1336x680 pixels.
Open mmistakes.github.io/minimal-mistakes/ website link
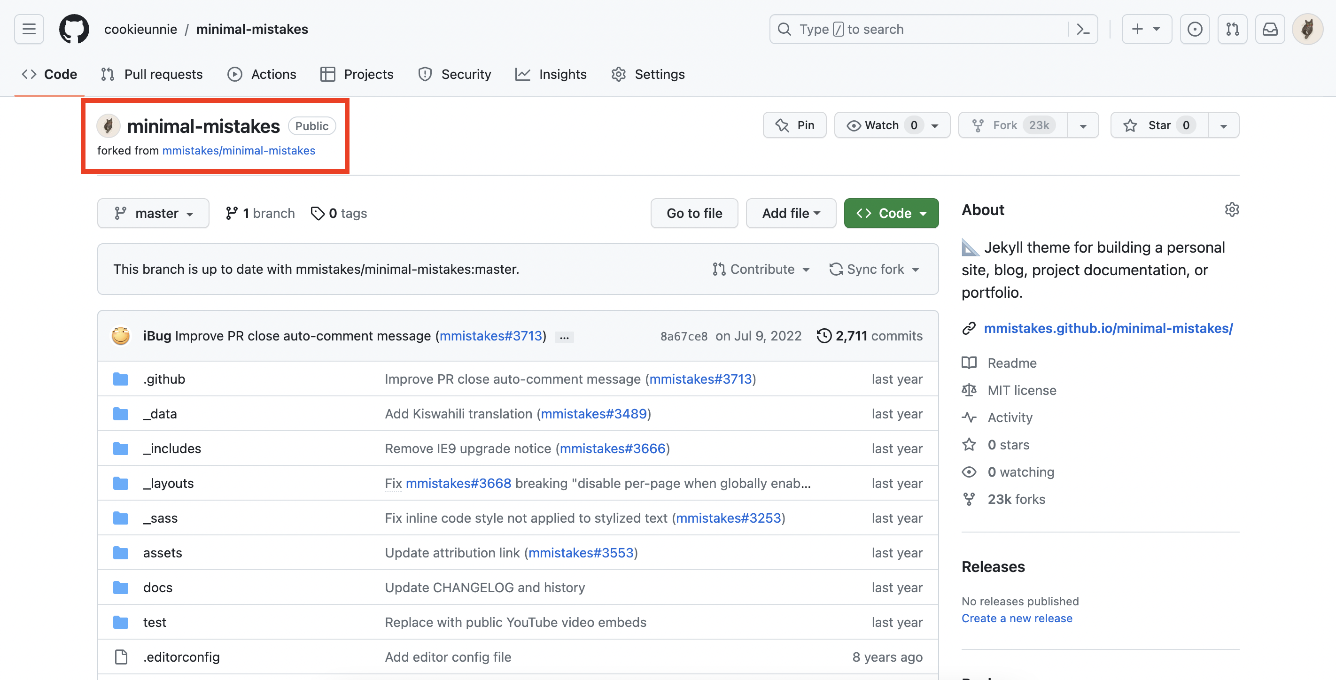point(1108,328)
